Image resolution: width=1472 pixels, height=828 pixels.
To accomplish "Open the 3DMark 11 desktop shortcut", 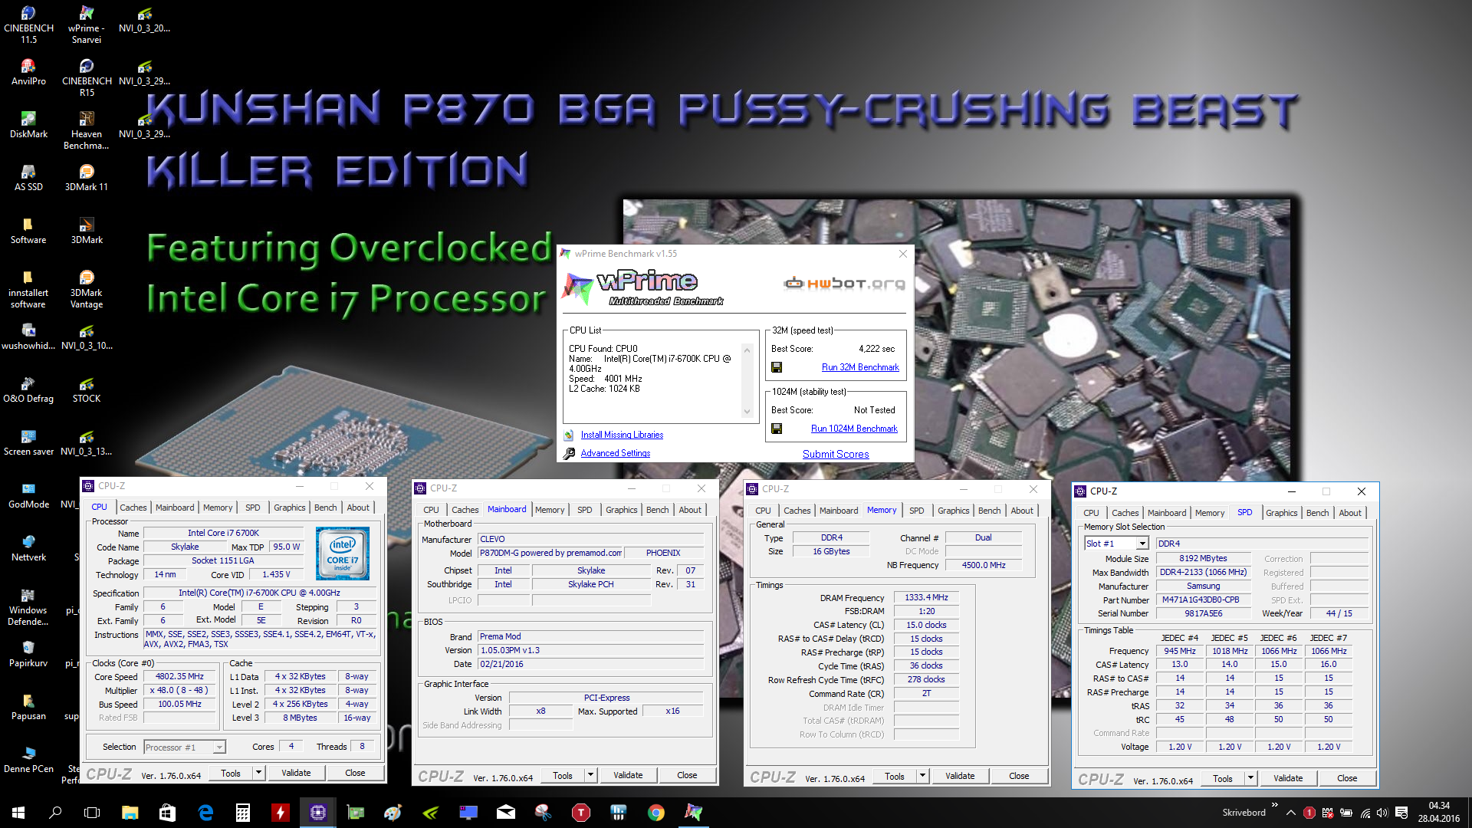I will (x=87, y=178).
